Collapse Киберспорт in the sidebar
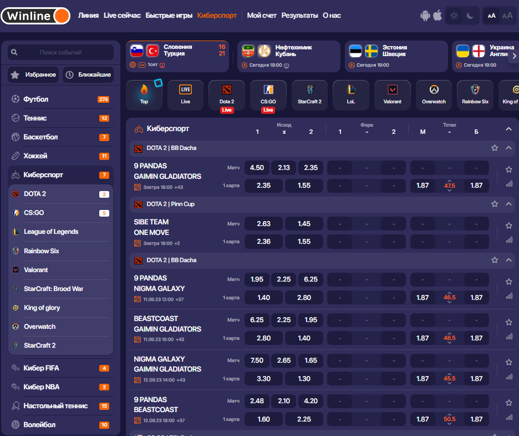 click(60, 175)
